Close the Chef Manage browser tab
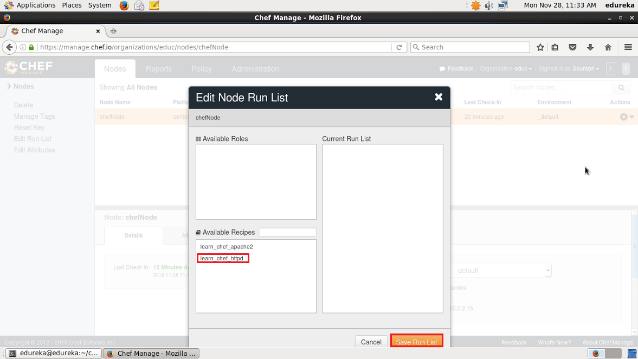Image resolution: width=638 pixels, height=359 pixels. (98, 31)
